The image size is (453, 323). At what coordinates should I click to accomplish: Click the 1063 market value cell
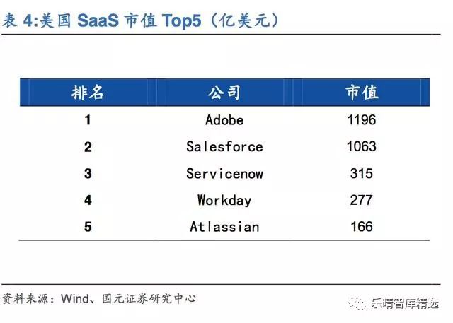[362, 146]
